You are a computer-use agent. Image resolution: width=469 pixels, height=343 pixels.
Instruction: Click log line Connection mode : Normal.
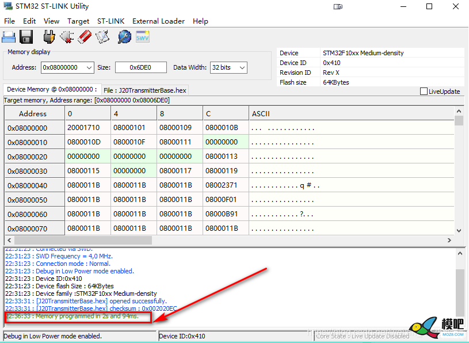point(58,264)
